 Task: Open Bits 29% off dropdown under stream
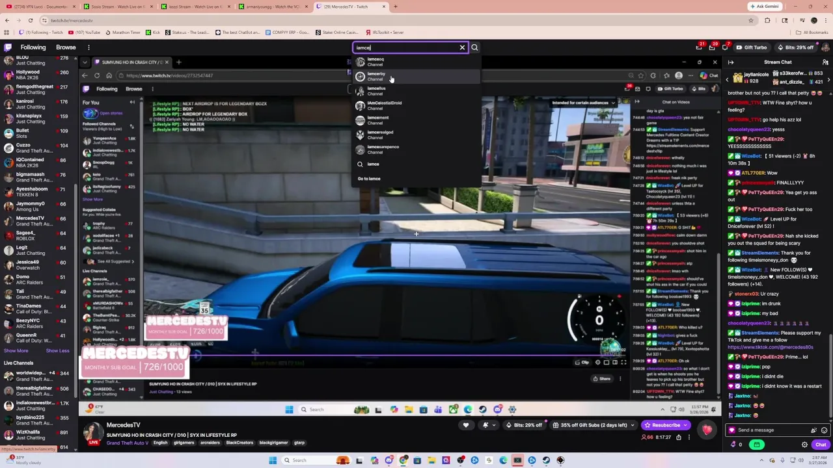click(x=524, y=425)
